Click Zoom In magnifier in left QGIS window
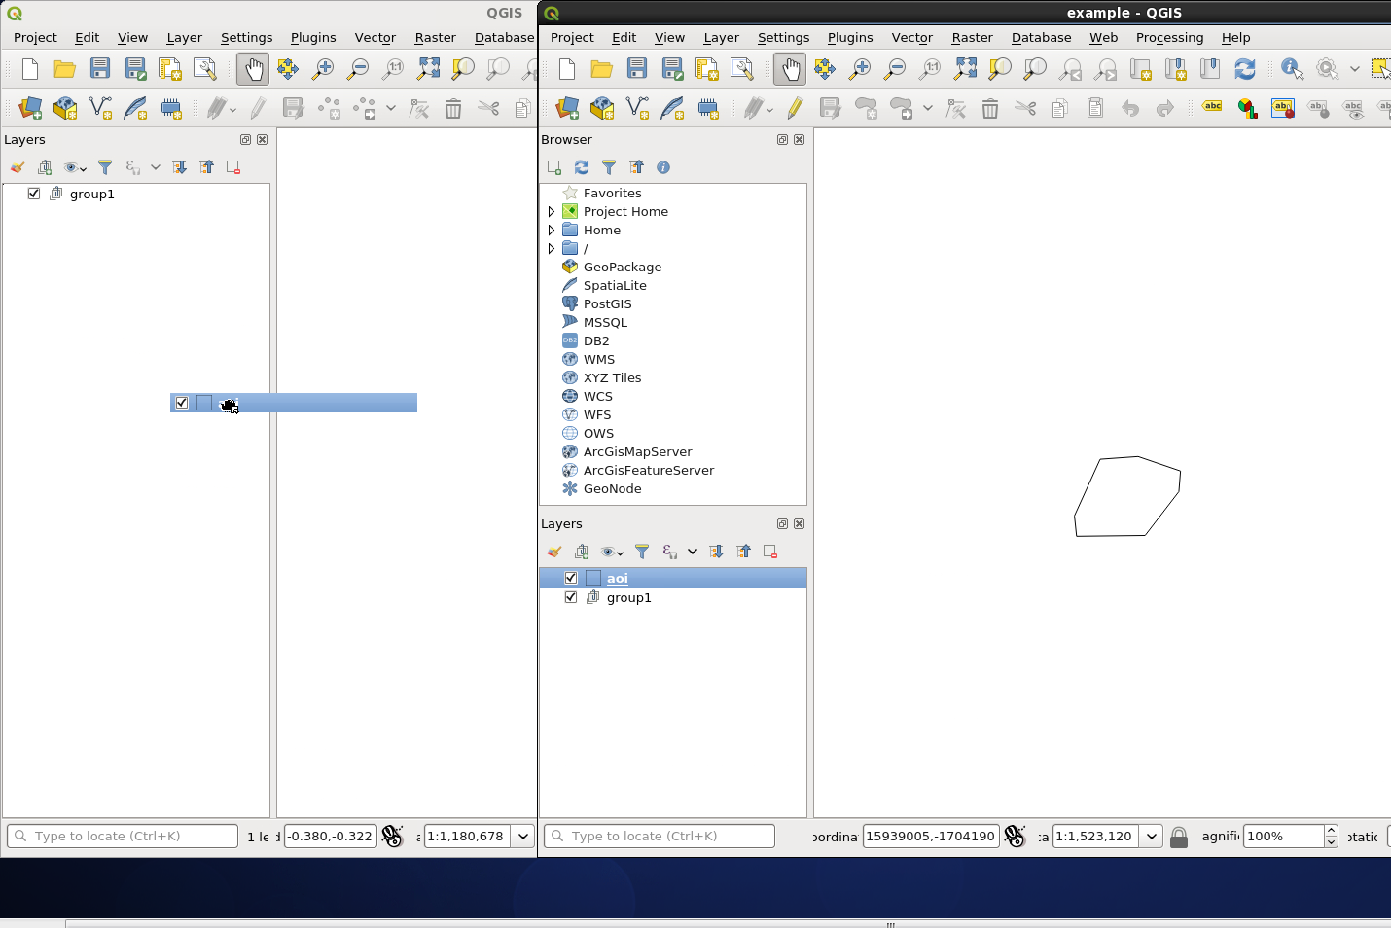The height and width of the screenshot is (928, 1391). tap(323, 69)
